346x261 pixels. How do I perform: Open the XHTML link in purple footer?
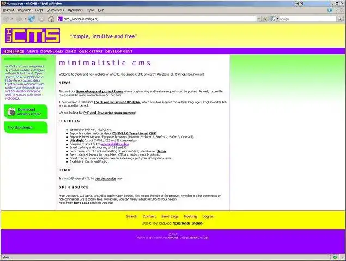[x=194, y=238]
